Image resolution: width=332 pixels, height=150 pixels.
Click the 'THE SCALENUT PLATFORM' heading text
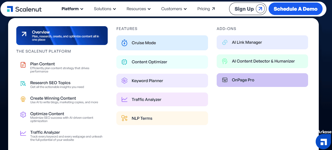tap(44, 51)
